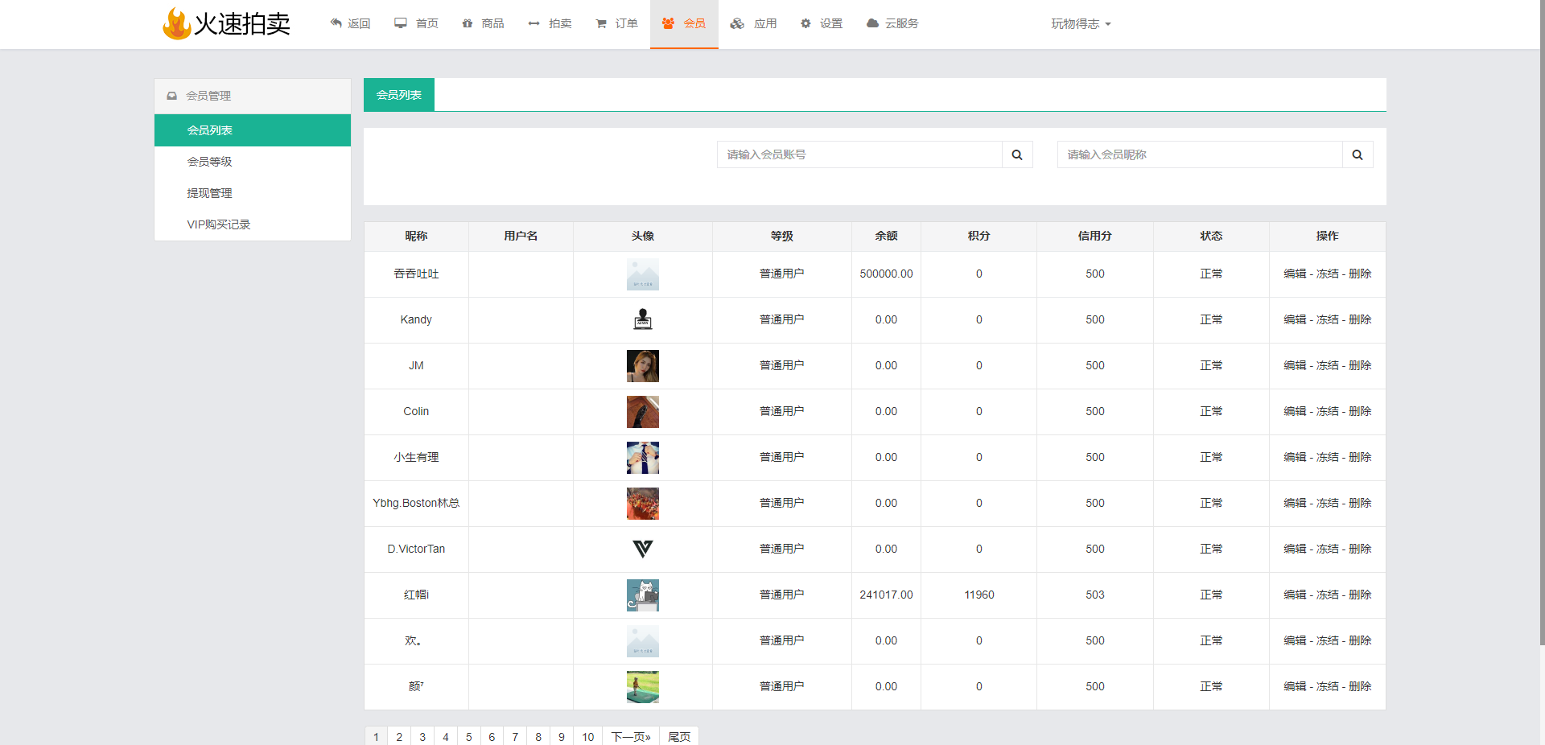Click 编辑 for member Kandy

[x=1295, y=319]
